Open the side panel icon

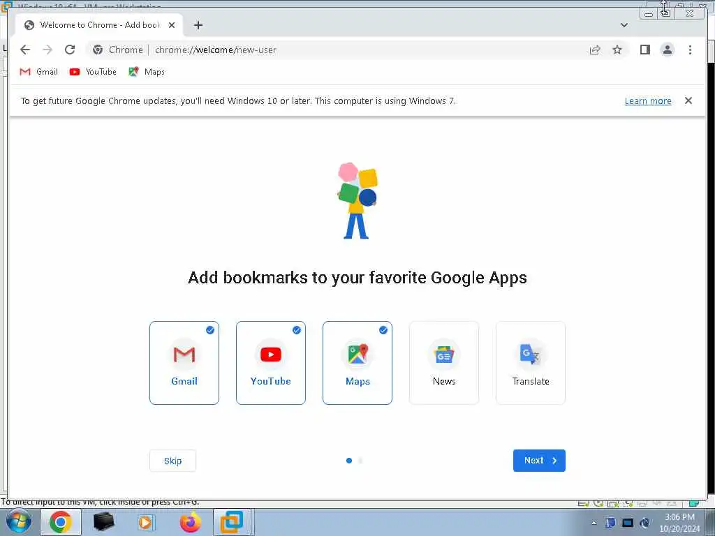[644, 50]
